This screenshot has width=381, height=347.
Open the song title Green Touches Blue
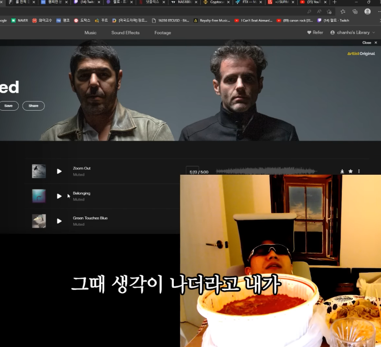pyautogui.click(x=90, y=218)
